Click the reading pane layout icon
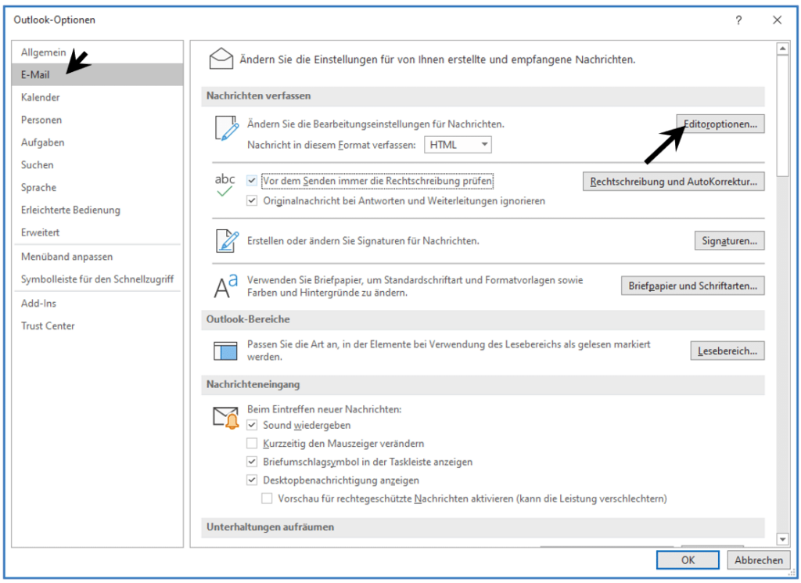This screenshot has height=583, width=801. (225, 351)
